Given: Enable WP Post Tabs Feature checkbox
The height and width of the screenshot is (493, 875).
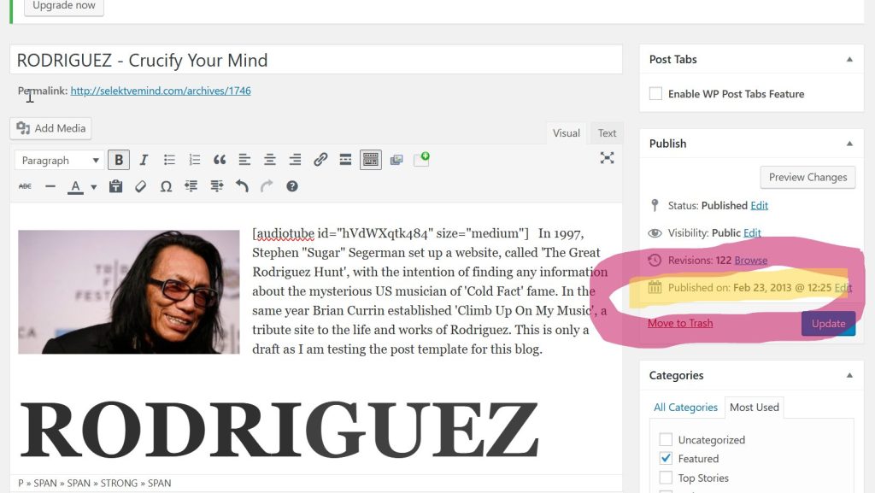Looking at the screenshot, I should coord(655,94).
